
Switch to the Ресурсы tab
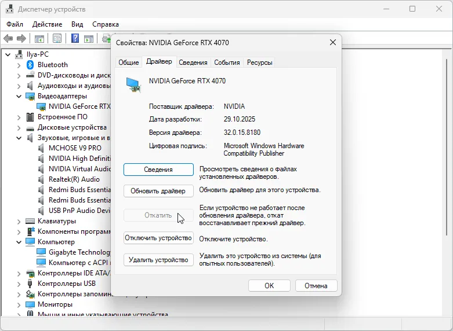click(x=259, y=62)
